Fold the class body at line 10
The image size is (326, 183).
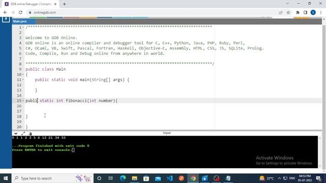(23, 75)
